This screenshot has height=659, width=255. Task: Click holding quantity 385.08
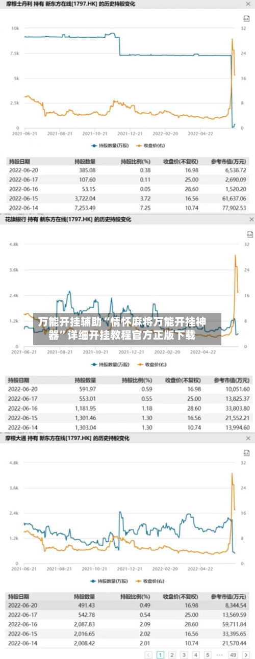(87, 170)
